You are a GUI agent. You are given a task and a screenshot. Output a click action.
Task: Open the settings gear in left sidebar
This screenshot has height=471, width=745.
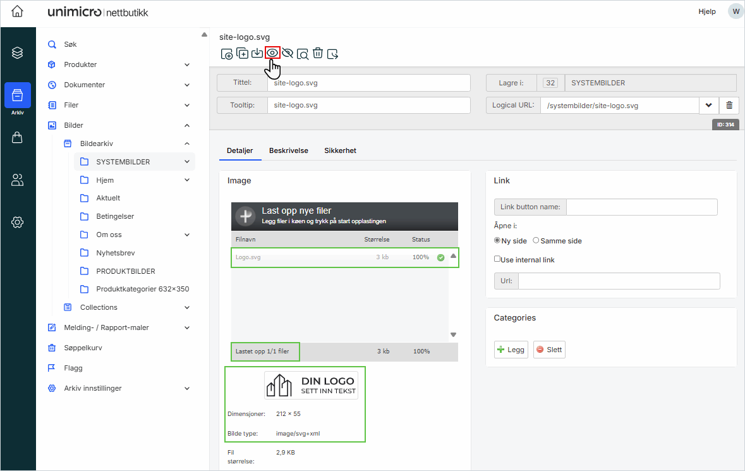point(18,222)
